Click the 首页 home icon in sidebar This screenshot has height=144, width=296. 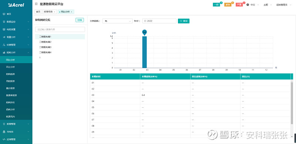[x=4, y=14]
